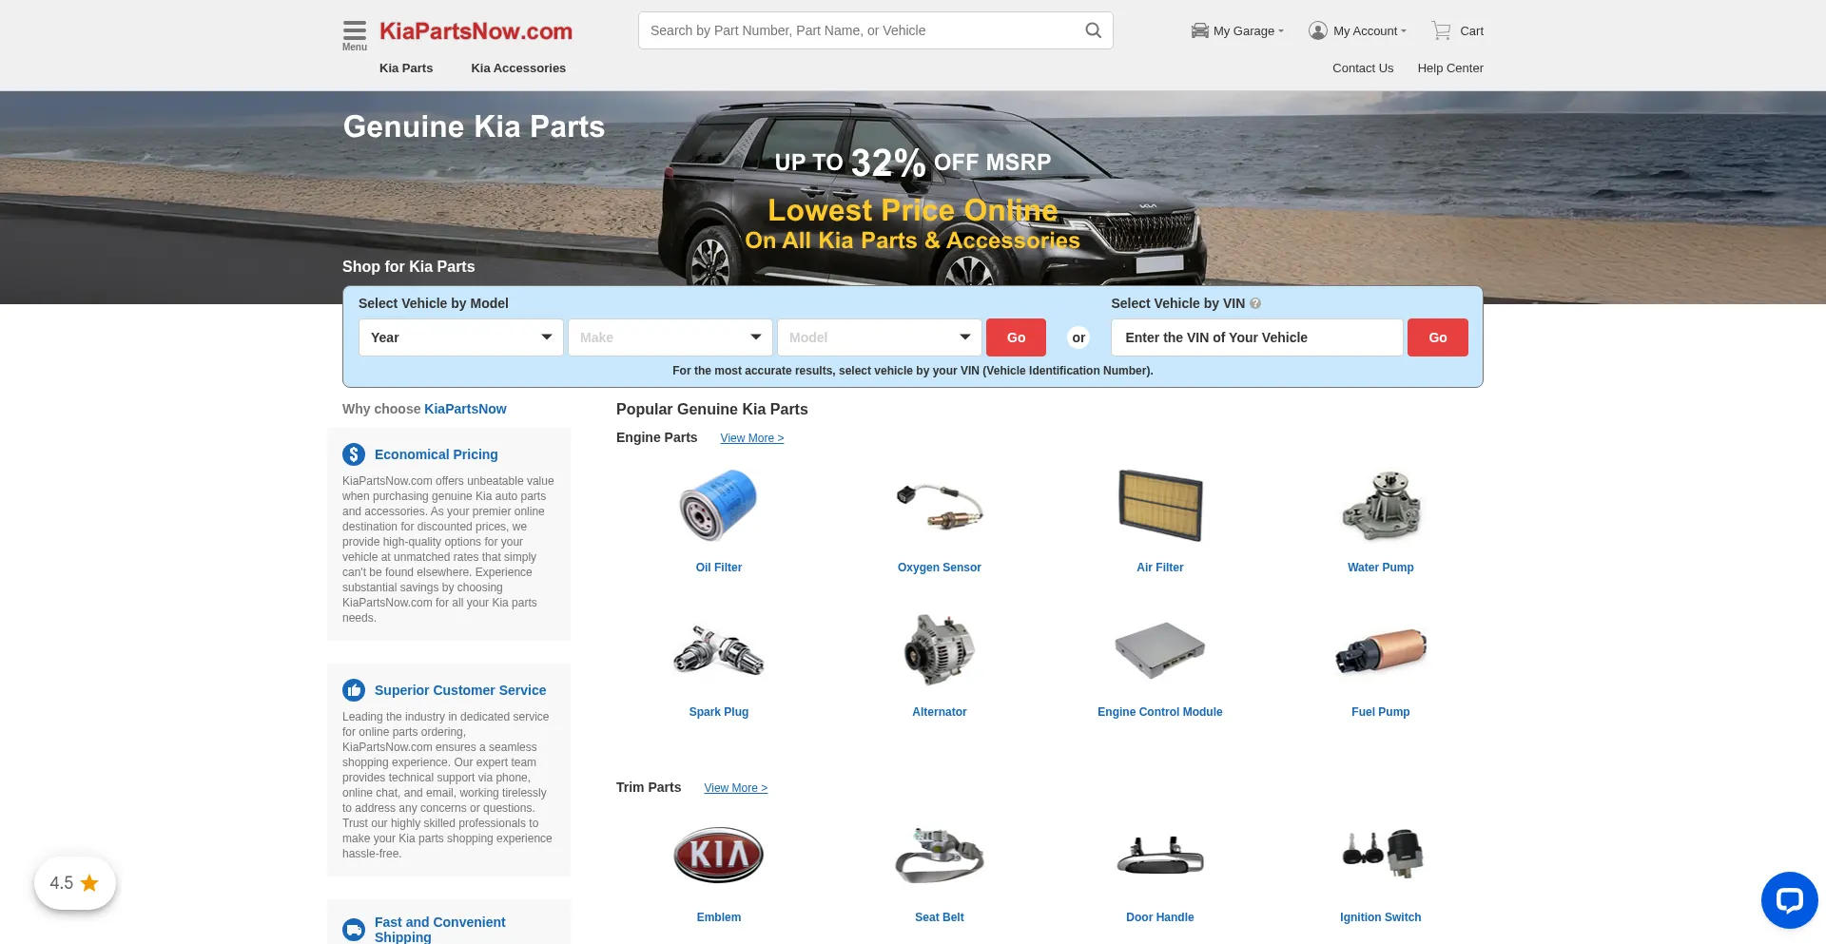Click the 4.5 star rating badge

point(74,882)
